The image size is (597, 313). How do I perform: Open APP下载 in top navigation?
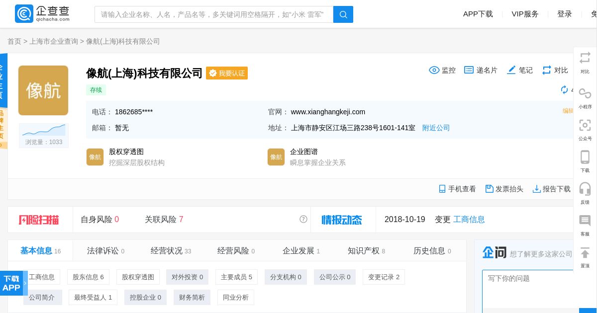[x=478, y=14]
